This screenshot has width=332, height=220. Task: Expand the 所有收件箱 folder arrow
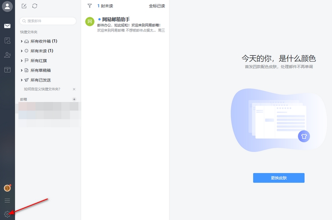tap(21, 41)
